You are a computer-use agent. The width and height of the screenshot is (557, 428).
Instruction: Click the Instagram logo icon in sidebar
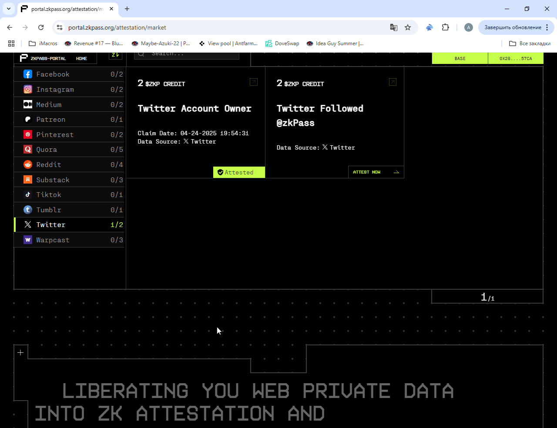[28, 89]
